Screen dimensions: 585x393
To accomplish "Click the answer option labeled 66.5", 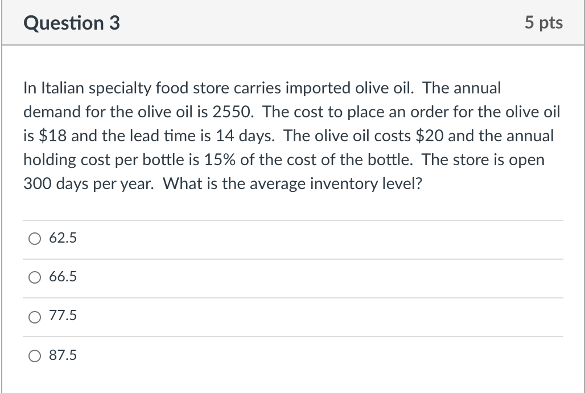I will [x=64, y=277].
